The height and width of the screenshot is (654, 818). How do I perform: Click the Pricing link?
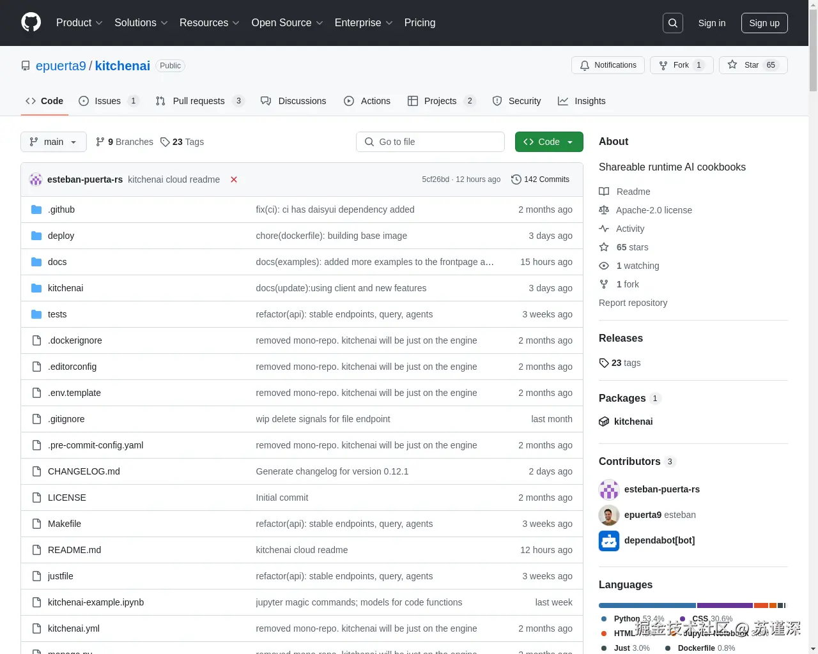point(420,22)
